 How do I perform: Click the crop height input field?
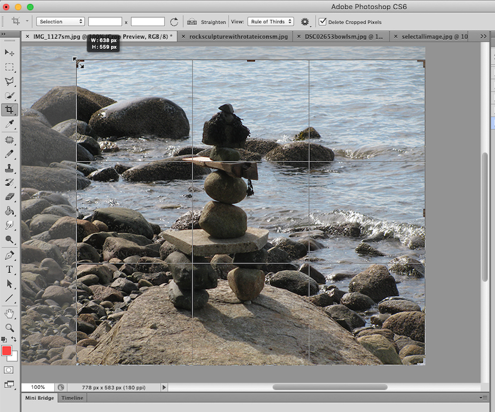[148, 21]
